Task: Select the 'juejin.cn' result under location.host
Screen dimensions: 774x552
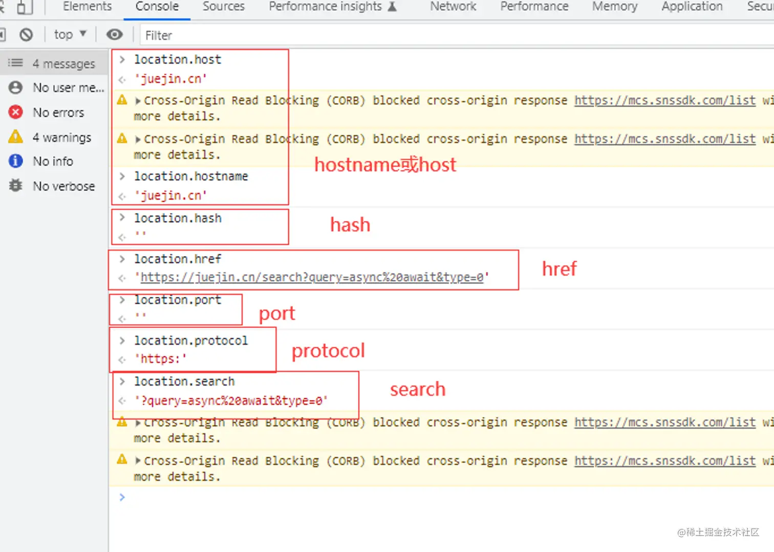Action: [170, 79]
